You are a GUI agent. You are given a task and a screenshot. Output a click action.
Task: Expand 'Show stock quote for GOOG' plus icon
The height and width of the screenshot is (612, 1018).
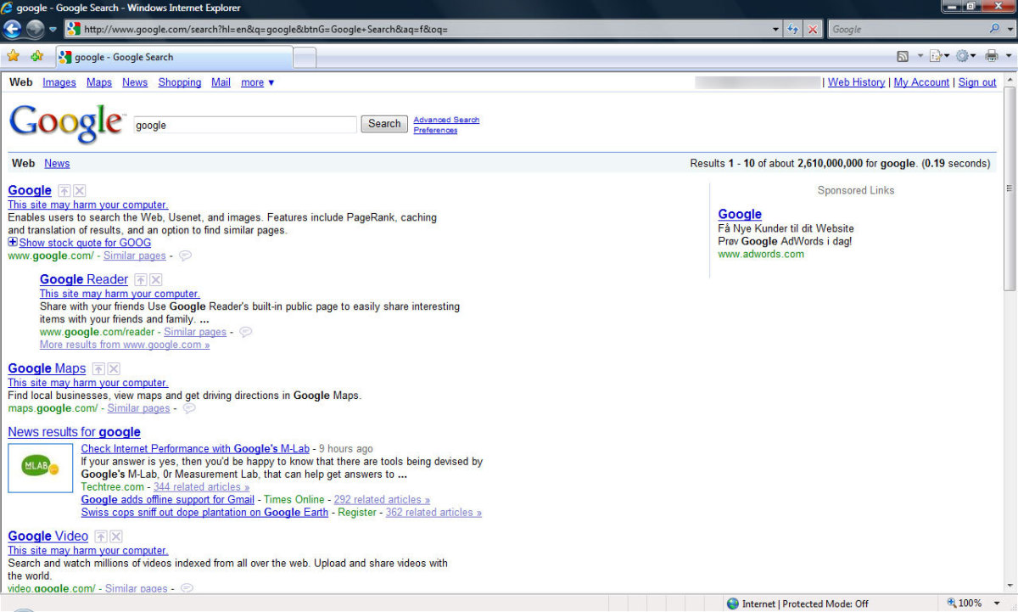coord(13,242)
